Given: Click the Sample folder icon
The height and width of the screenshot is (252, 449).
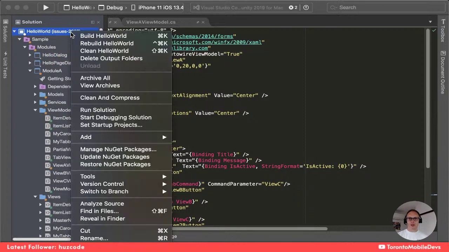Looking at the screenshot, I should coord(27,39).
